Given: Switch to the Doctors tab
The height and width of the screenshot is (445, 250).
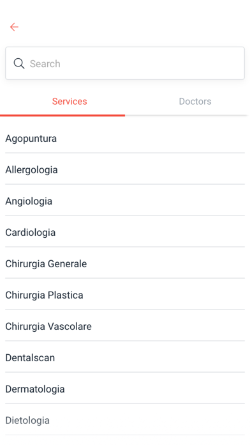Looking at the screenshot, I should click(195, 101).
